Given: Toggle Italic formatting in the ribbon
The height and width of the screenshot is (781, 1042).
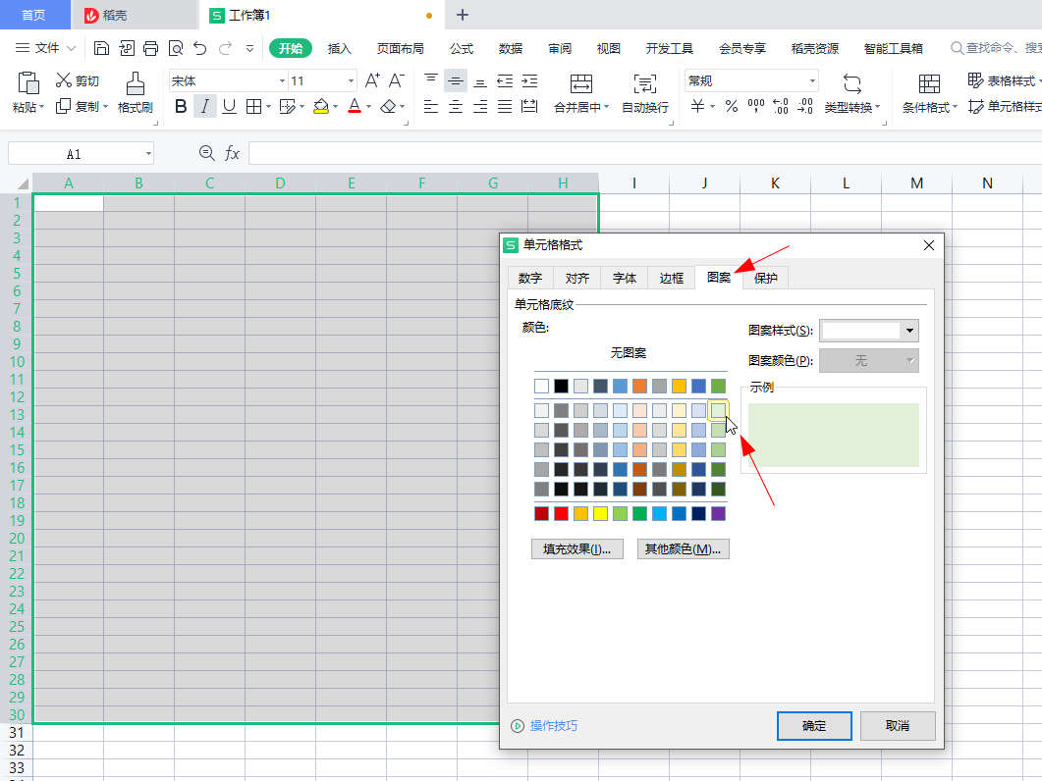Looking at the screenshot, I should tap(205, 107).
